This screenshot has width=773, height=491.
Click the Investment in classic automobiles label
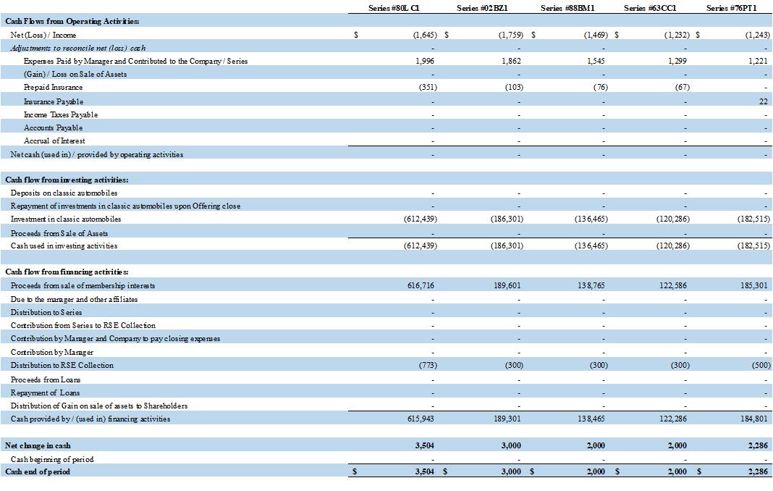(66, 219)
